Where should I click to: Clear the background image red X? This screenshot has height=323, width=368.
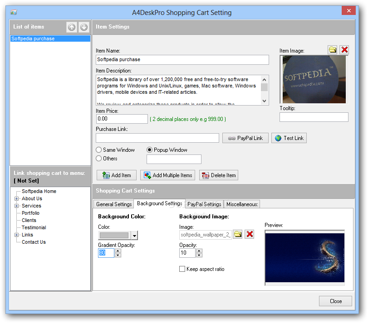pyautogui.click(x=250, y=234)
